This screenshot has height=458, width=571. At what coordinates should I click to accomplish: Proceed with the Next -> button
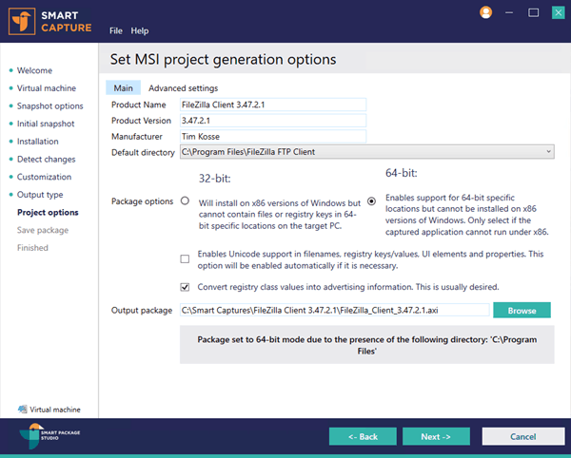click(436, 436)
